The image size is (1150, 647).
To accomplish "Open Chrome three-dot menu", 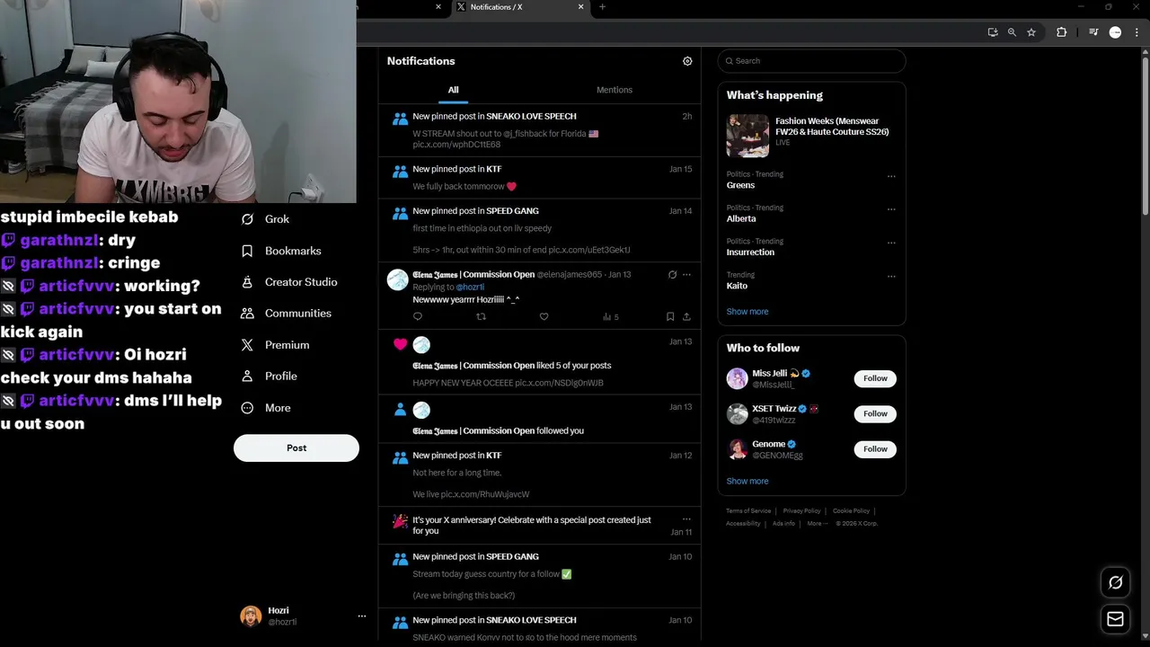I will [x=1137, y=32].
